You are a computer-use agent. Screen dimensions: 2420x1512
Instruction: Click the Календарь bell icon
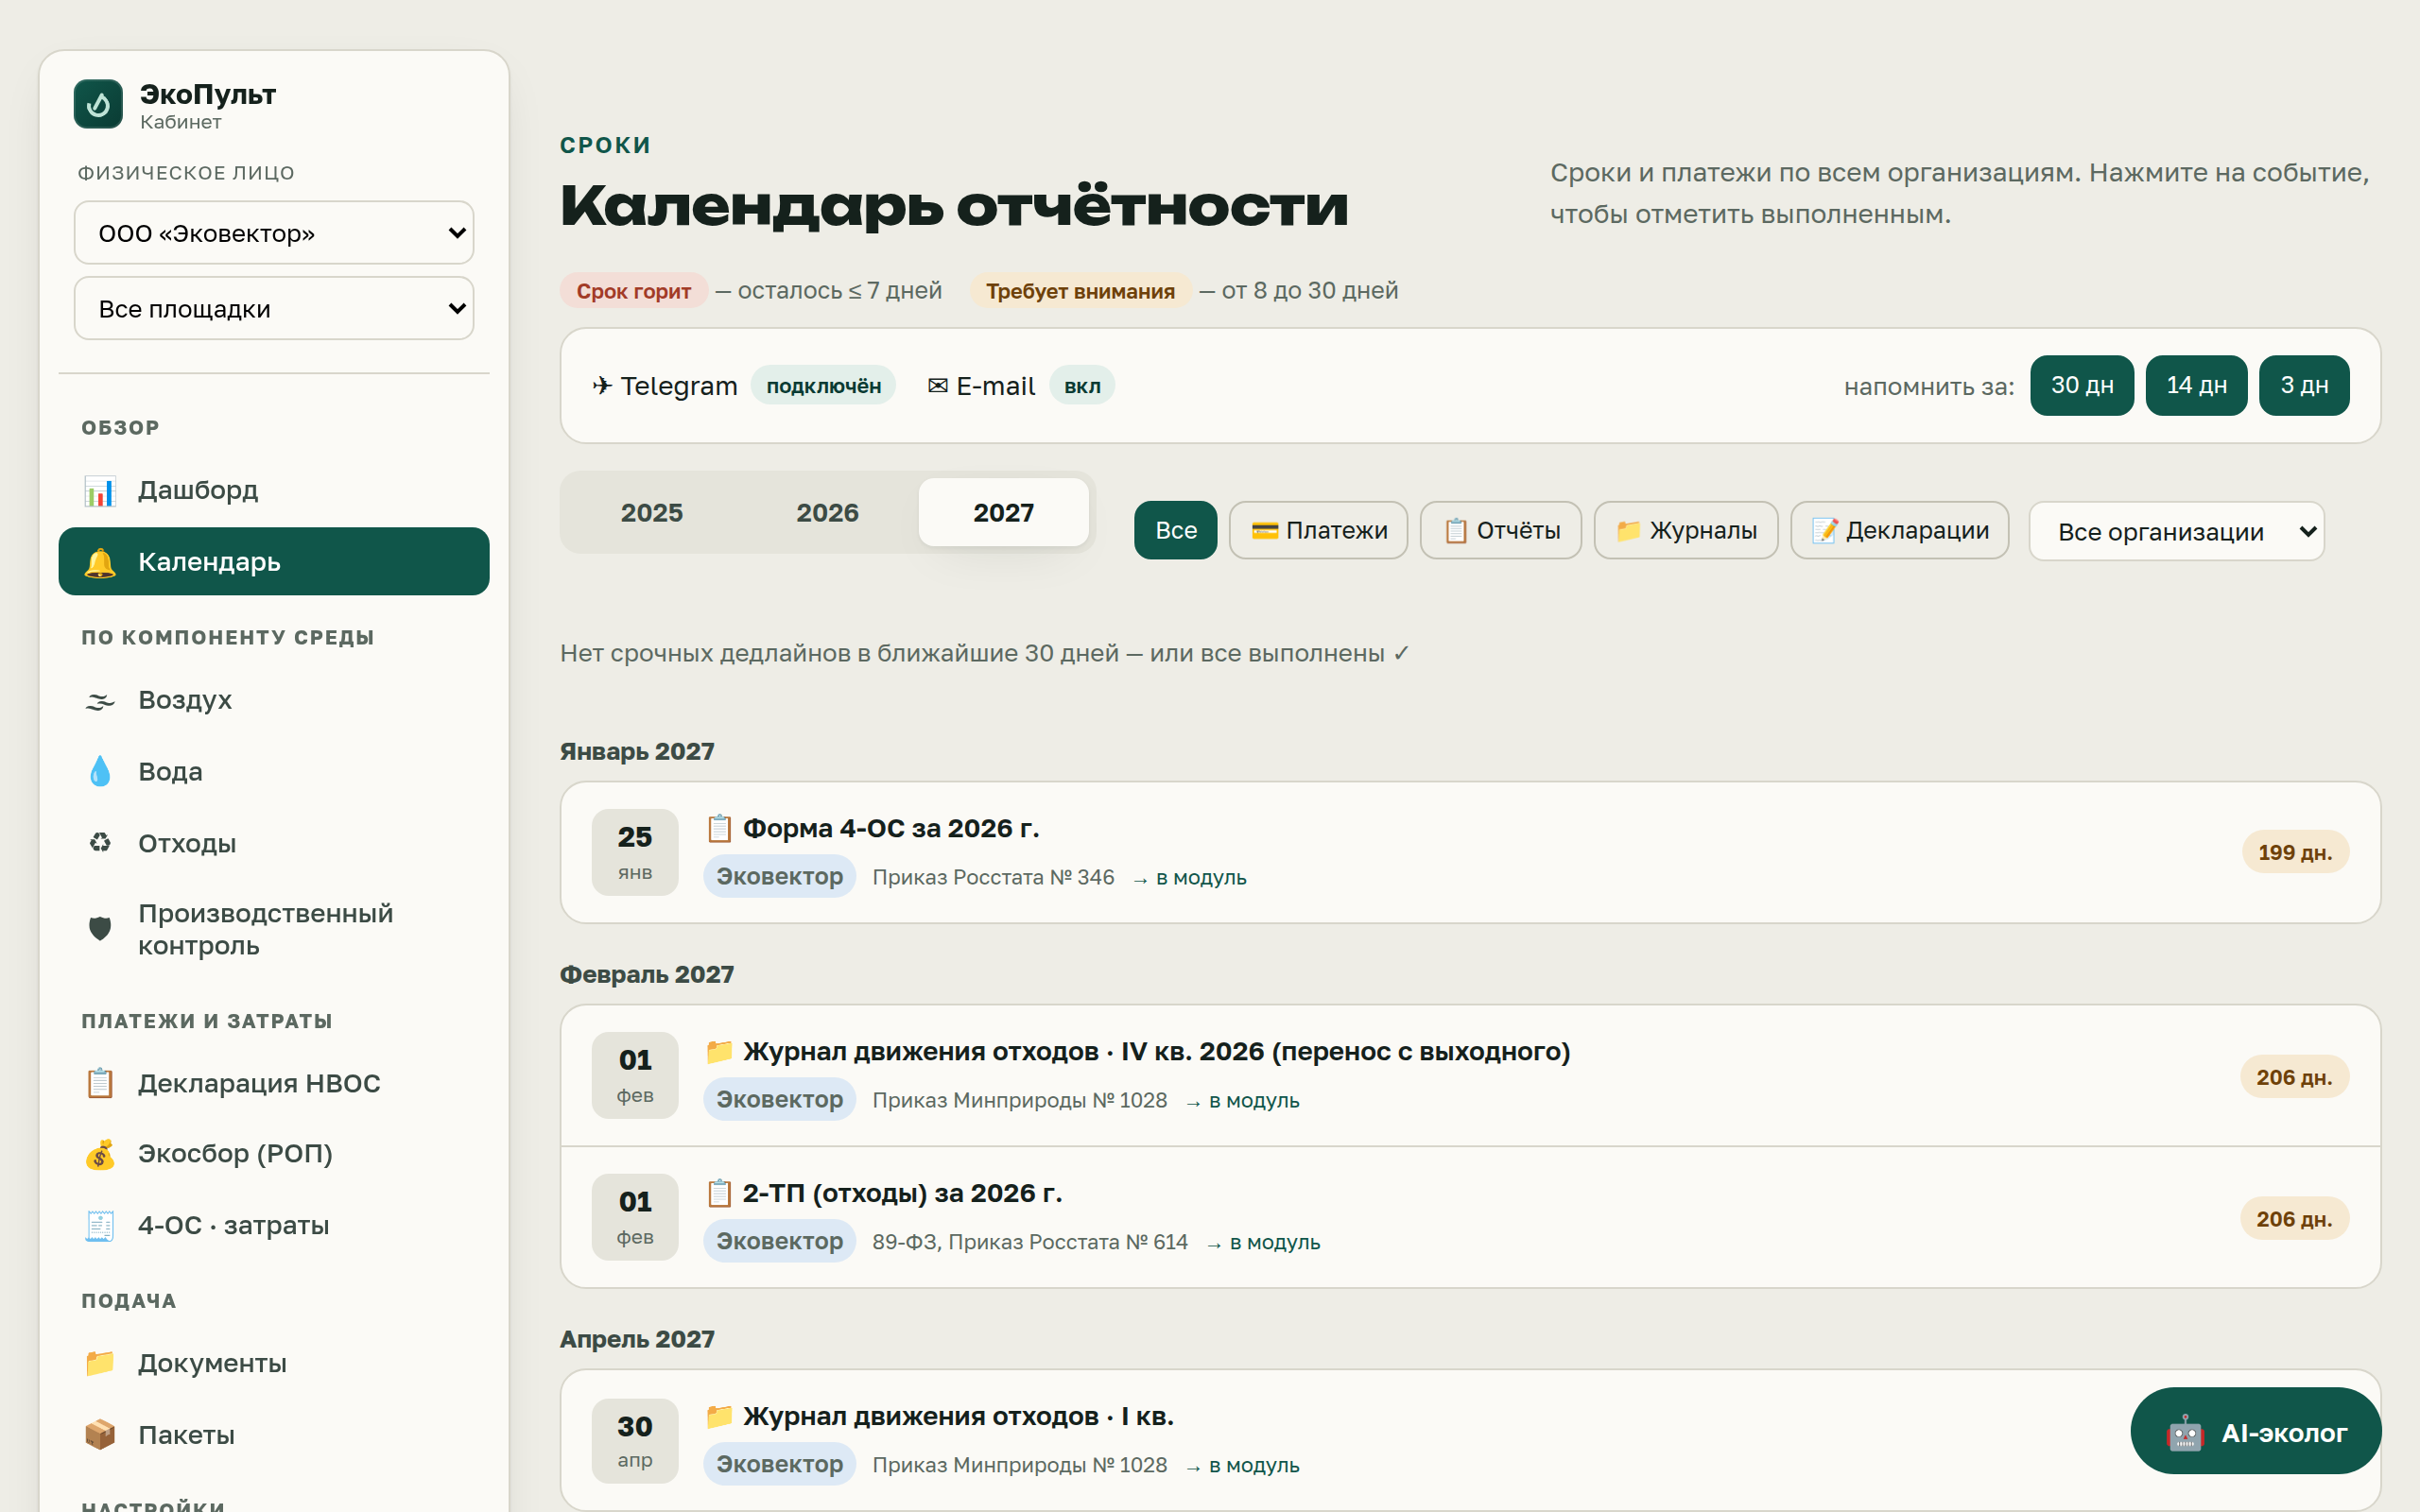click(x=100, y=562)
